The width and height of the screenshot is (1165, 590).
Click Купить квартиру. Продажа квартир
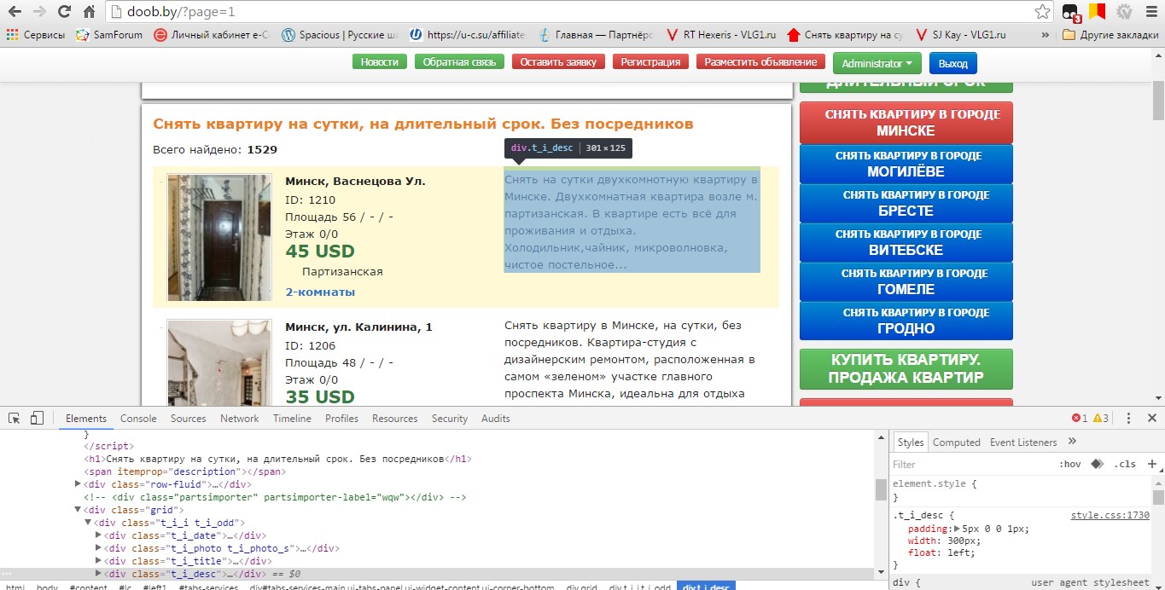point(906,369)
